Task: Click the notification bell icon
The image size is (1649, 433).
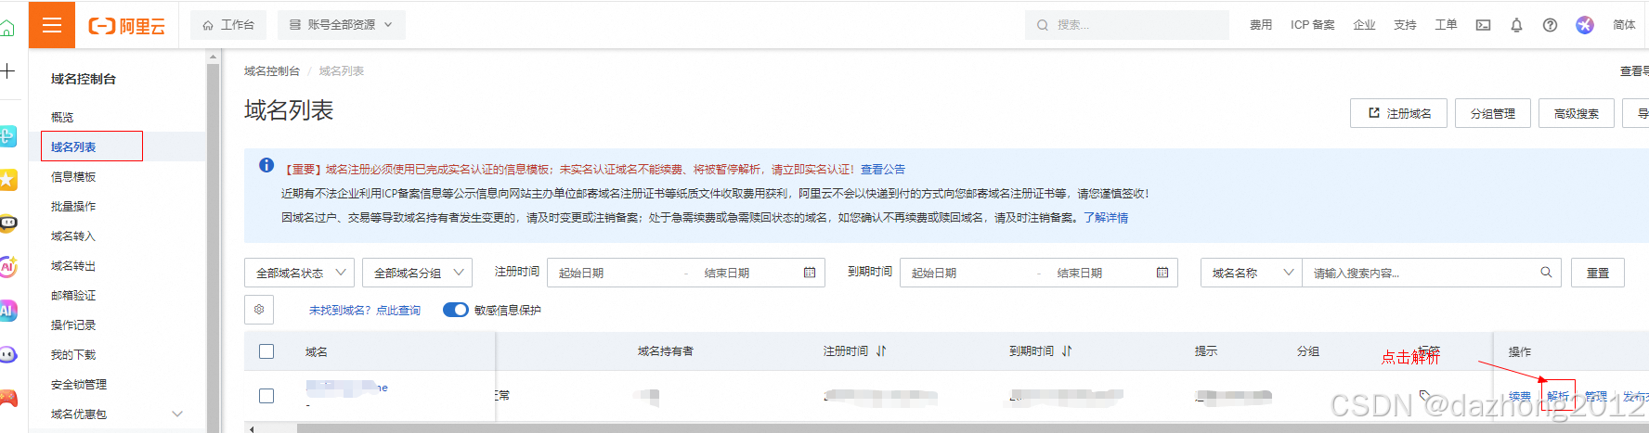Action: point(1516,25)
